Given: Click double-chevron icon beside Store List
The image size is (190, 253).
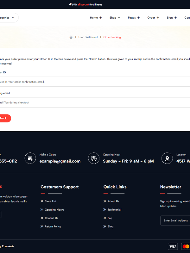Looking at the screenshot, I should [x=42, y=201].
